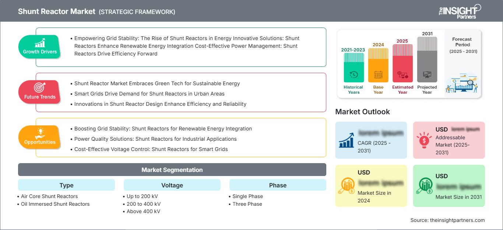Click the Historical Years clock icon
The height and width of the screenshot is (230, 503).
353,75
